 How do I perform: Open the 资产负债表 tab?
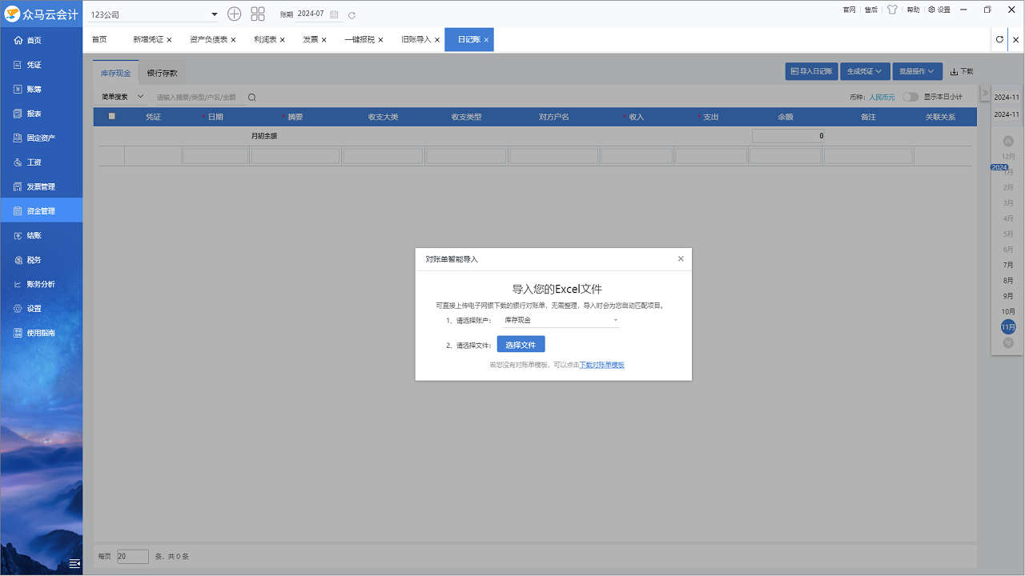point(209,38)
